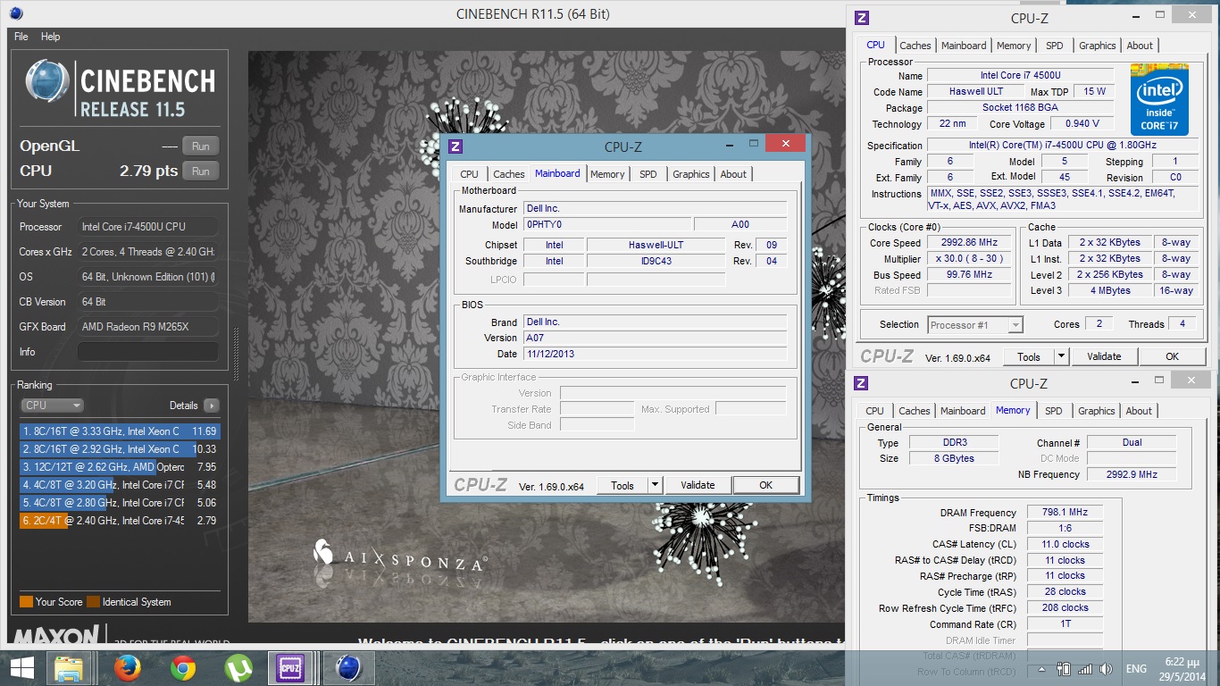Select ranking row 4C/8T @ 3.20 GHz

pos(119,484)
